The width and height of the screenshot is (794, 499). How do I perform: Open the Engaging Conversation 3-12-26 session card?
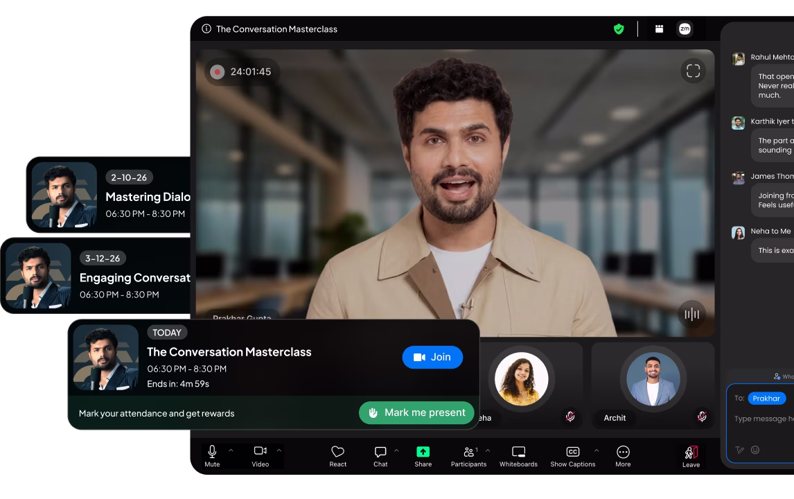[96, 276]
